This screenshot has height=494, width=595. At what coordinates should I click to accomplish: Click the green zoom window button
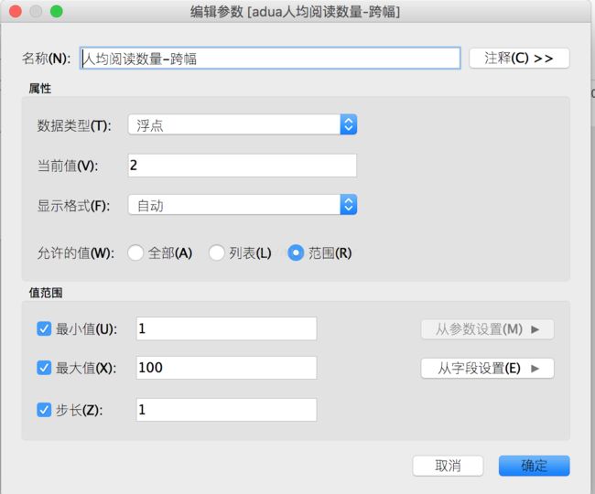click(x=57, y=11)
